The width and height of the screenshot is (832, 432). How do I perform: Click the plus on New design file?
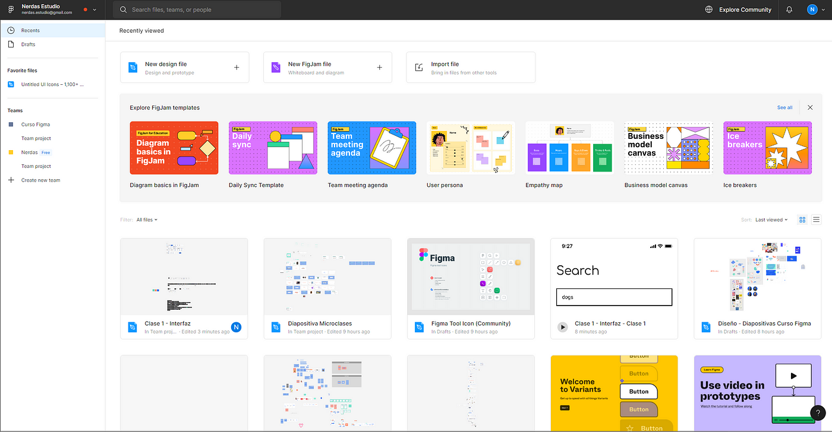coord(237,68)
